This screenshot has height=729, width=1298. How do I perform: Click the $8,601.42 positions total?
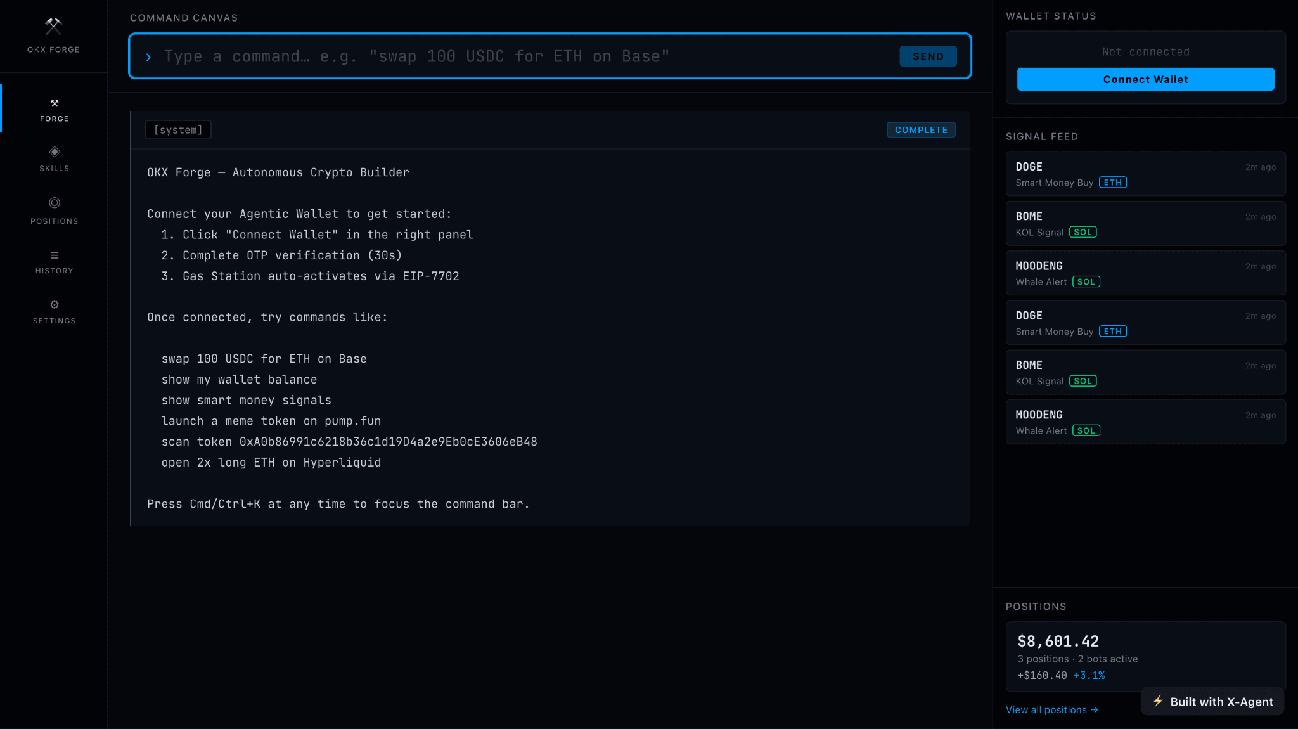point(1058,641)
